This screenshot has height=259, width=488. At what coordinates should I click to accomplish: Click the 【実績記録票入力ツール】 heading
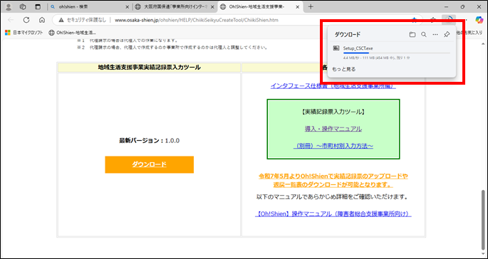333,112
